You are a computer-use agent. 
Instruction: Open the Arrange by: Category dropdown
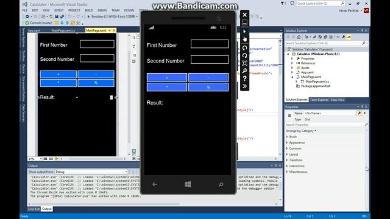301,131
